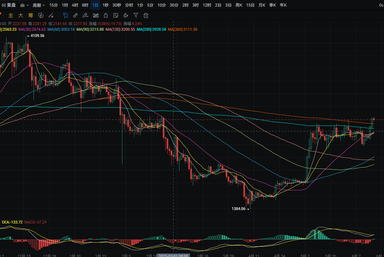
Task: Click the trash delete drawings icon
Action: [x=146, y=15]
